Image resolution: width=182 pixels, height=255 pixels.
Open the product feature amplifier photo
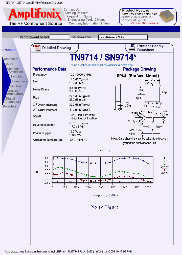(x=167, y=16)
